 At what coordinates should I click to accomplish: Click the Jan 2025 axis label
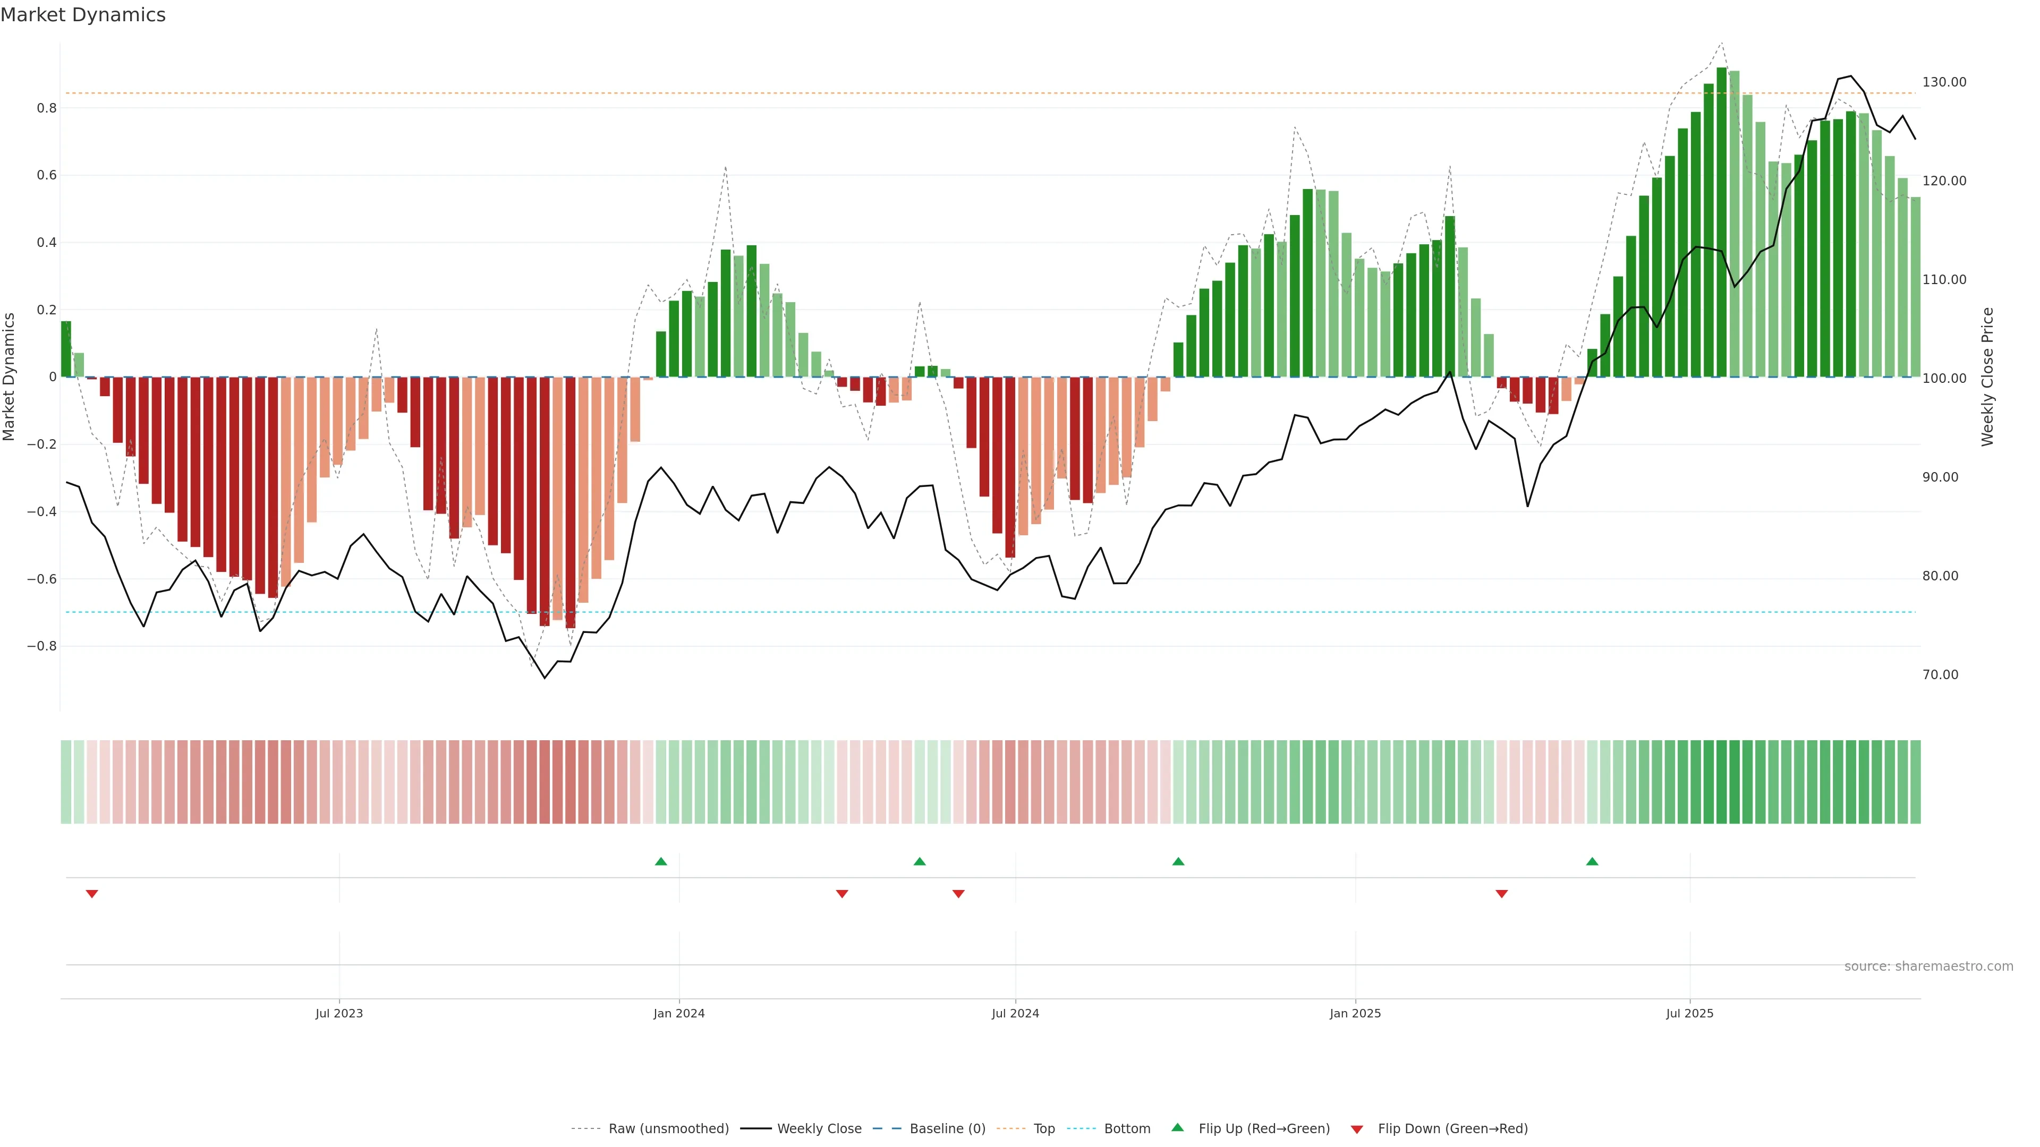[x=1355, y=1013]
